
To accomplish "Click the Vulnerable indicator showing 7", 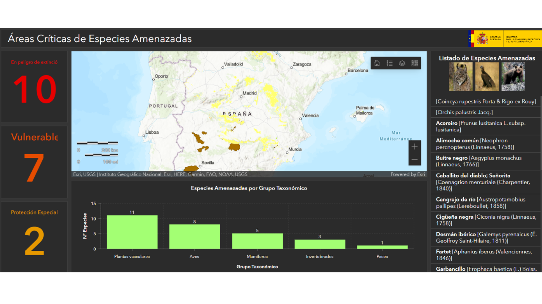I will (x=34, y=162).
